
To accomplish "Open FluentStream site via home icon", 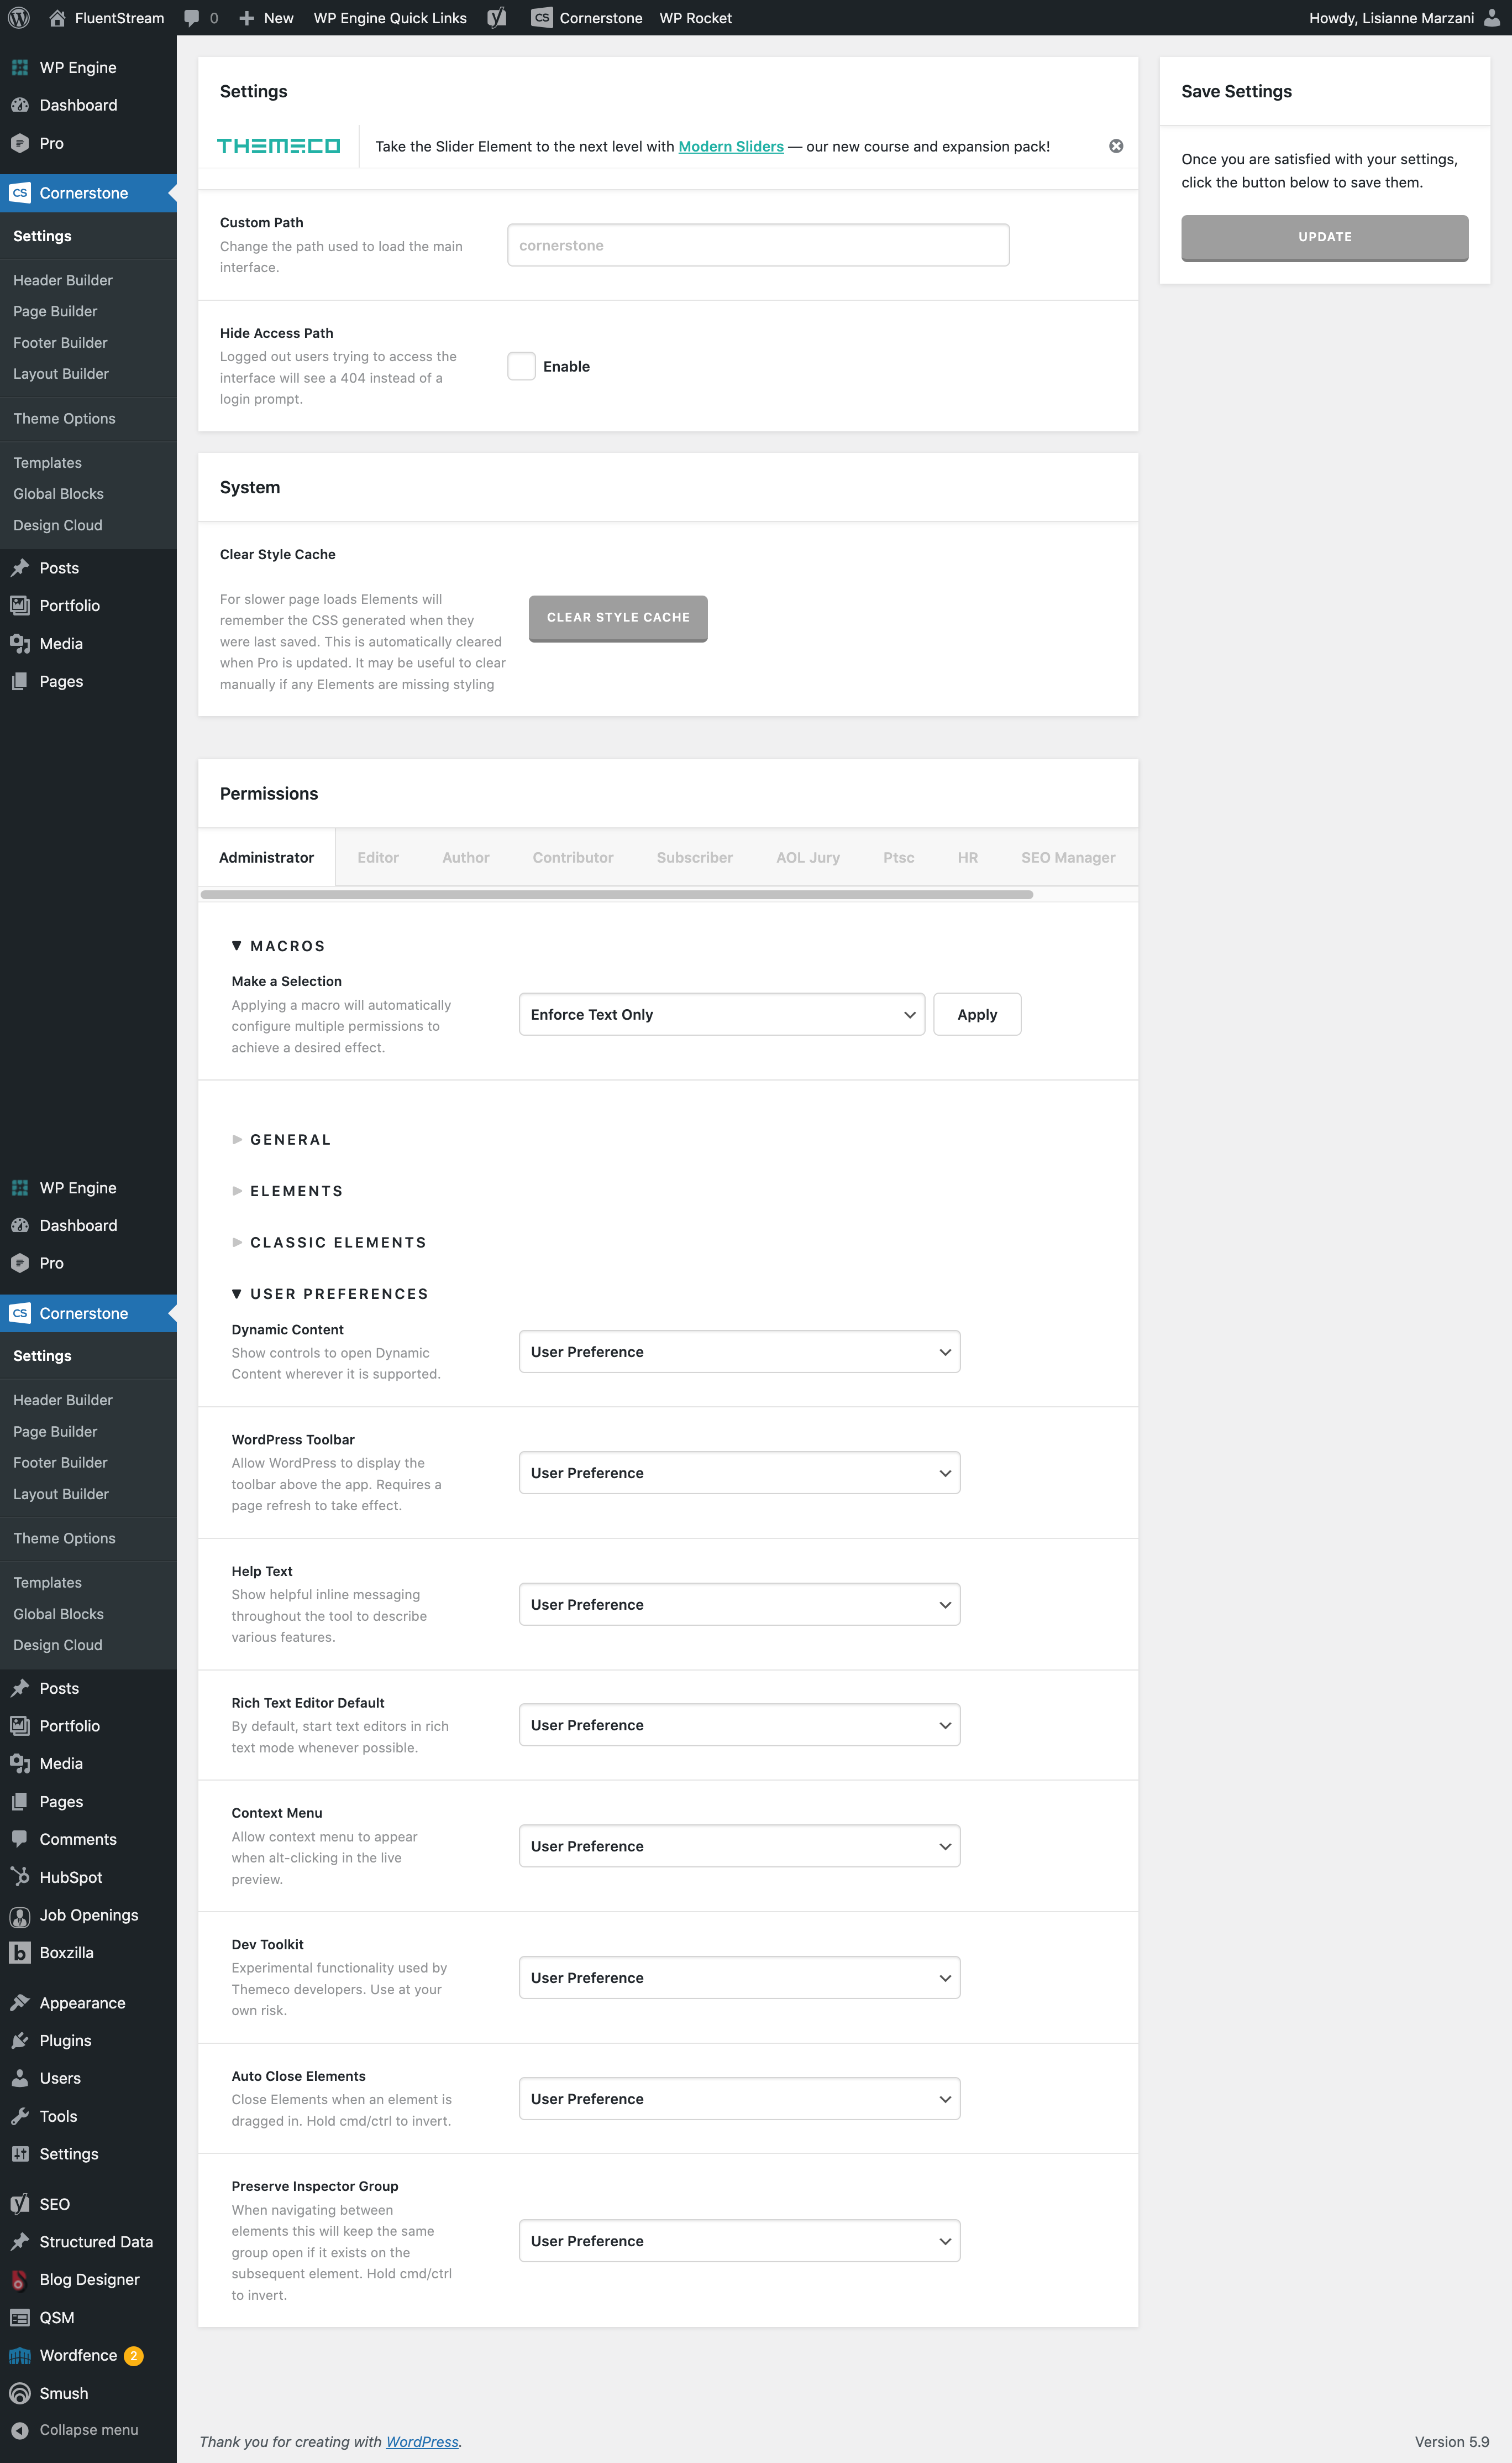I will 57,18.
